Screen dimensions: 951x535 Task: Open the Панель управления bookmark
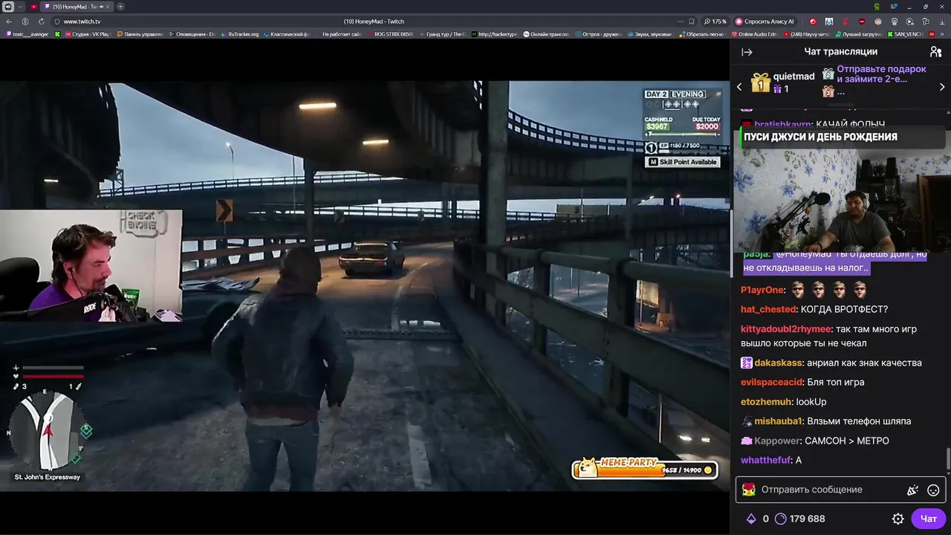[x=139, y=34]
